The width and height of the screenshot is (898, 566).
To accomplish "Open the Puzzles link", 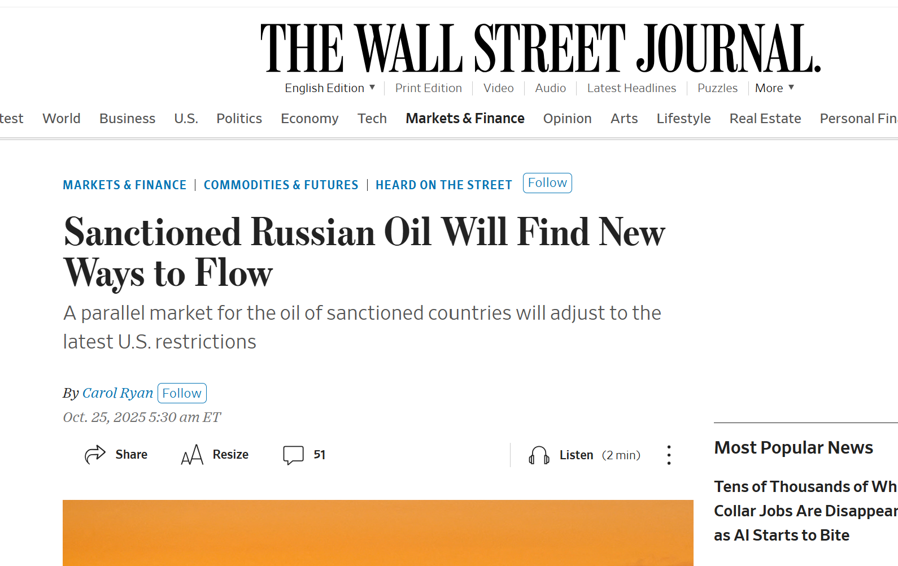I will pyautogui.click(x=717, y=88).
